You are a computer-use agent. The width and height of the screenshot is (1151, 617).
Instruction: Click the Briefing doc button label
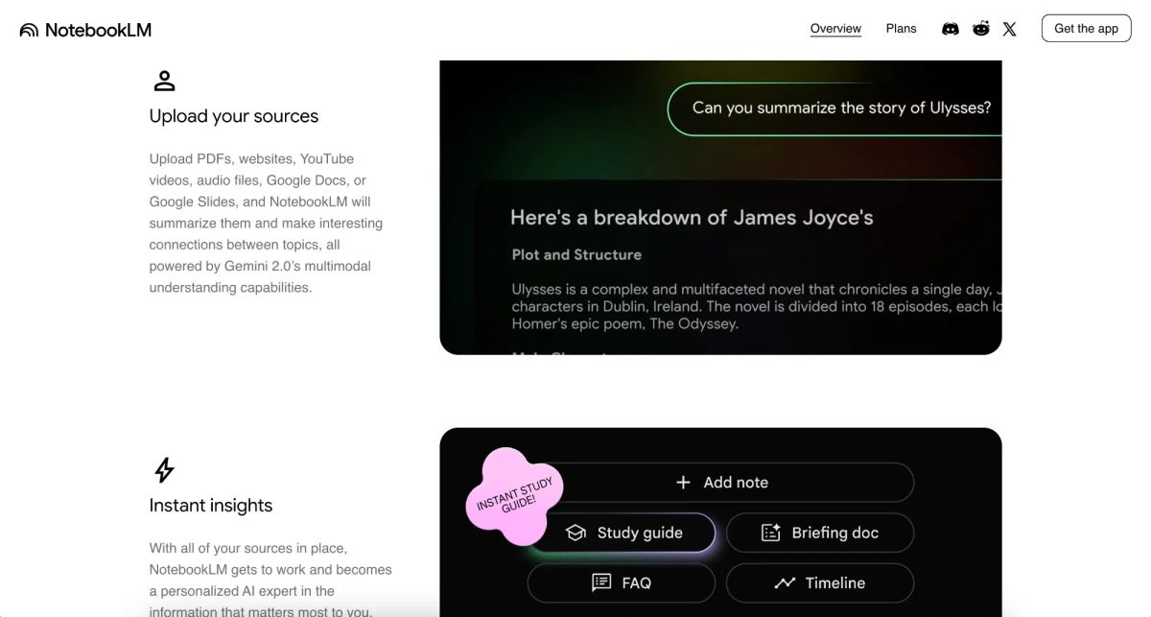[834, 533]
